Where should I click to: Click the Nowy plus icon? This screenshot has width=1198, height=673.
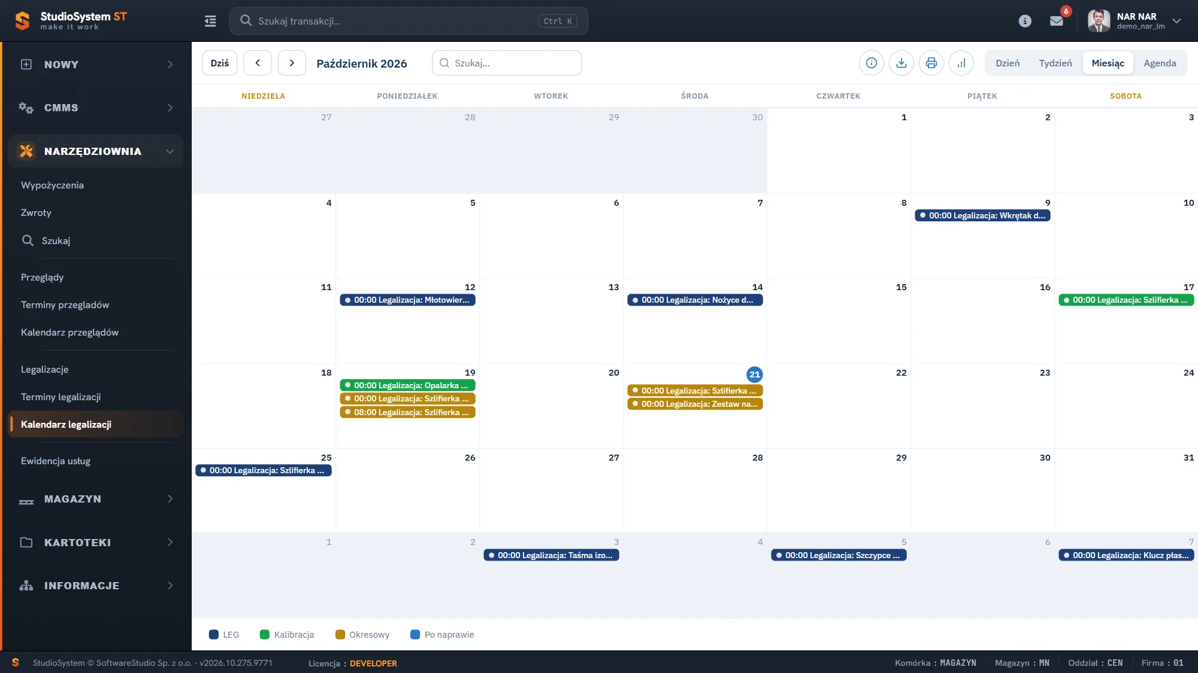26,65
